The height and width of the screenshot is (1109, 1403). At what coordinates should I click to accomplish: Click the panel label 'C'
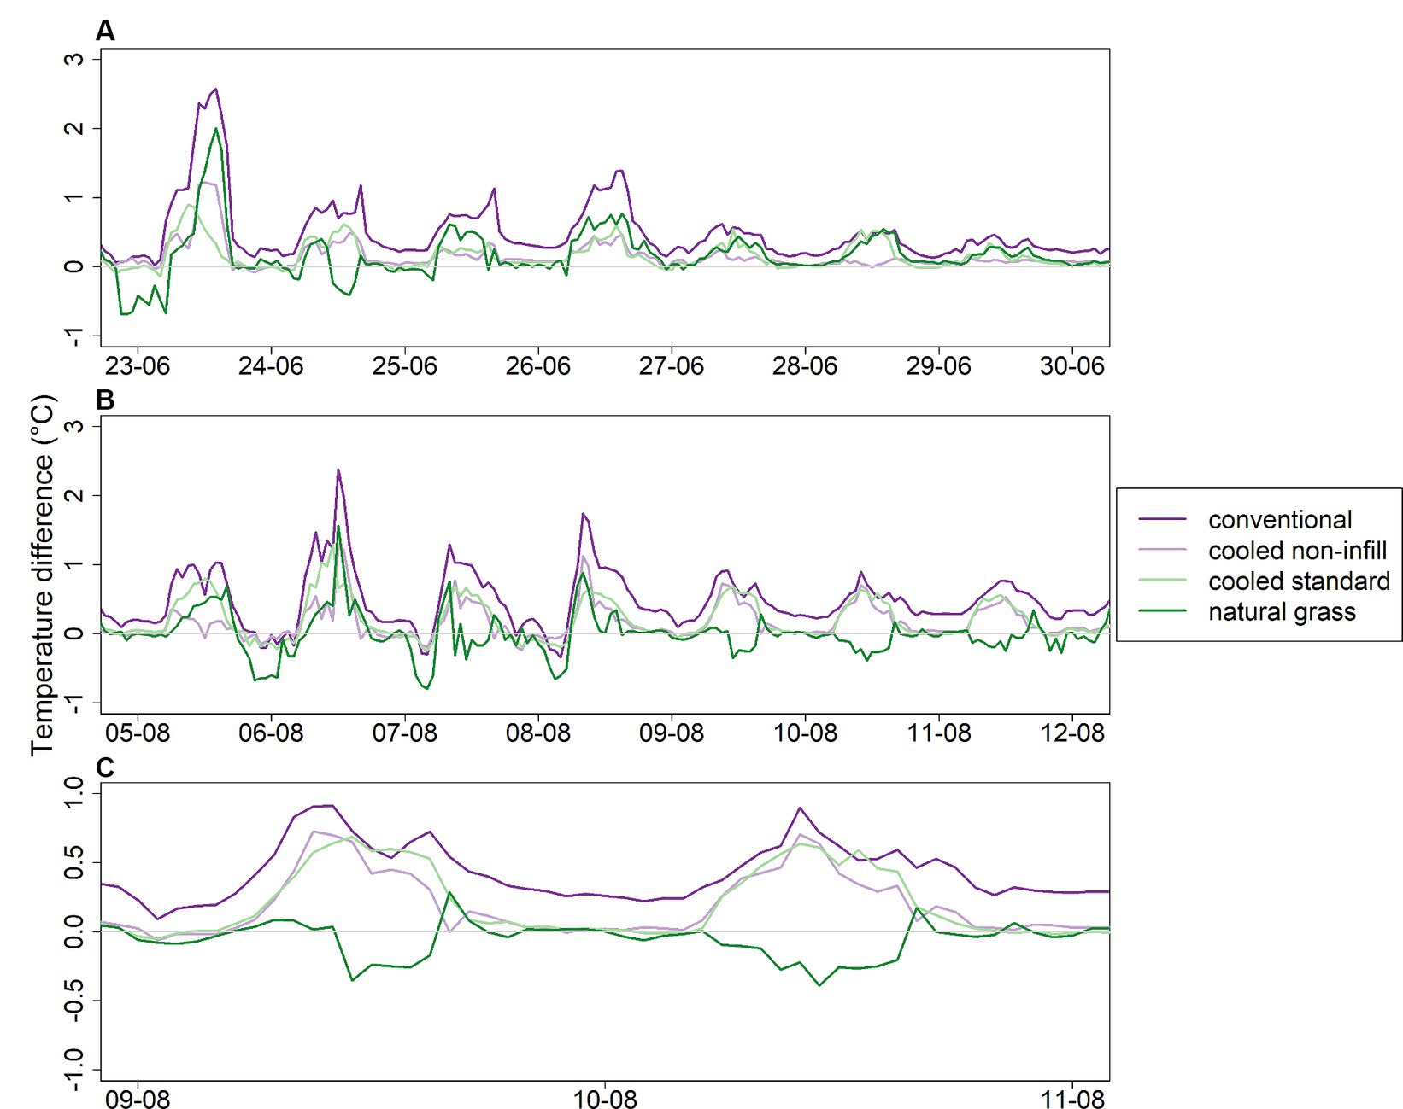105,768
